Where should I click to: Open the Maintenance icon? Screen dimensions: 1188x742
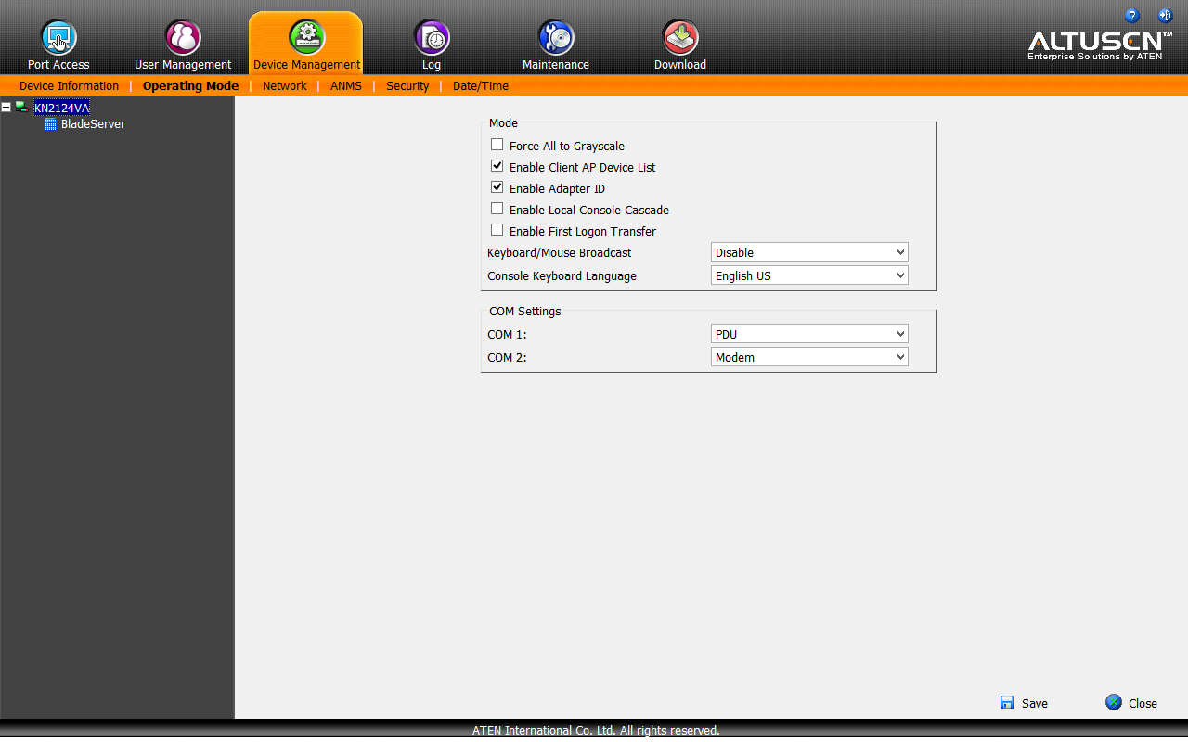556,37
